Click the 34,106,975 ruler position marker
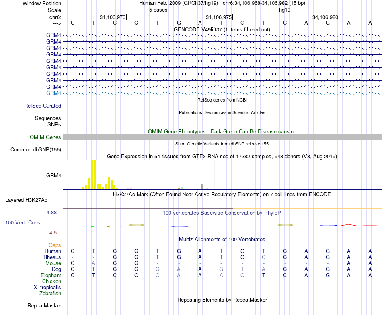The height and width of the screenshot is (315, 382). 219,17
